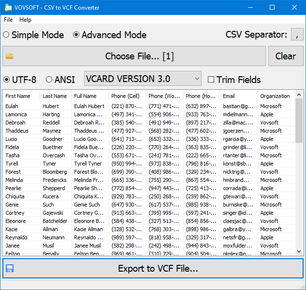The height and width of the screenshot is (290, 306).
Task: Open the Help menu
Action: (x=25, y=20)
